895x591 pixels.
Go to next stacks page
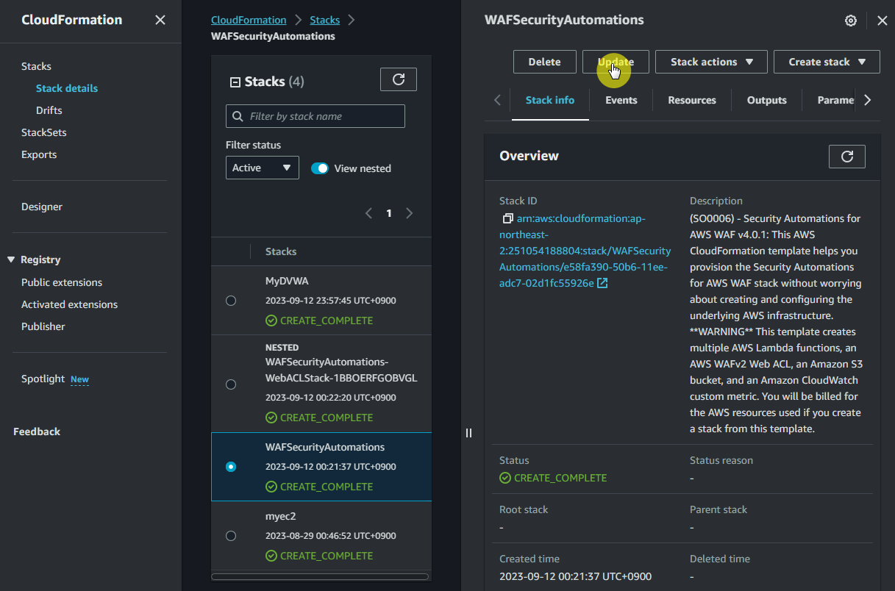point(410,213)
